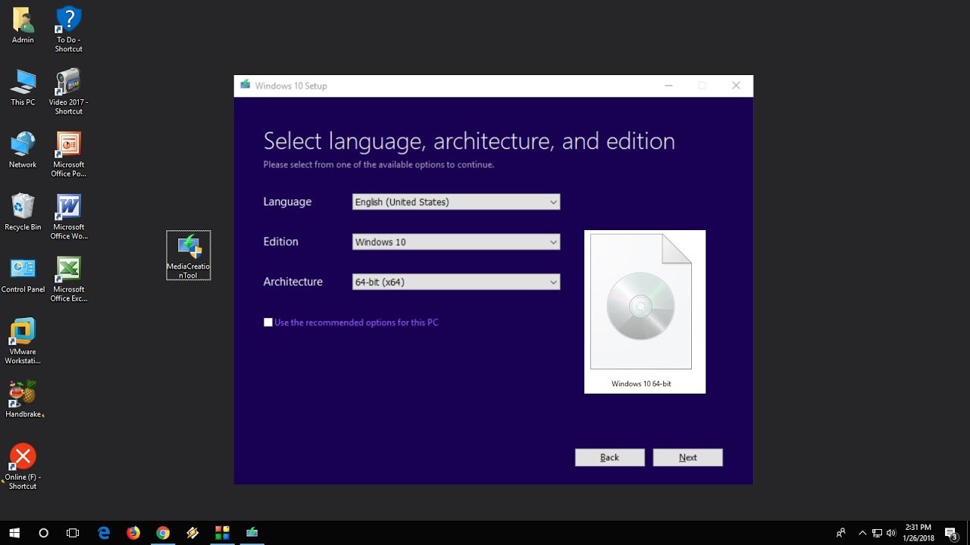Click the Back button
Screen dimensions: 970x545
[x=610, y=457]
